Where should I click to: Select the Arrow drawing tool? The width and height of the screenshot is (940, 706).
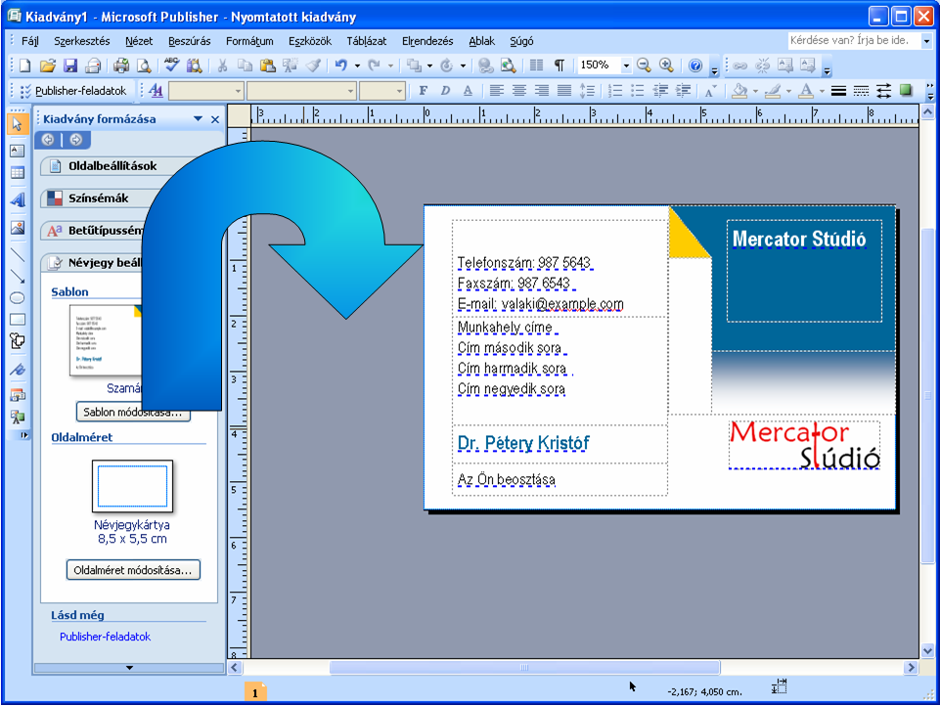pos(17,277)
